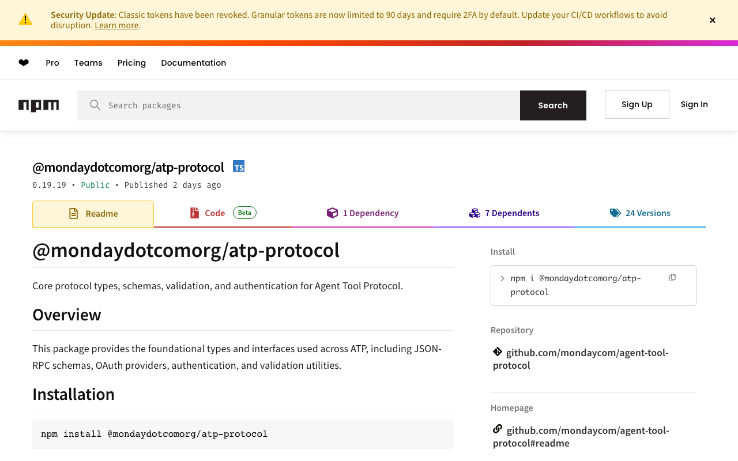738x461 pixels.
Task: Dismiss the security update banner
Action: [713, 20]
